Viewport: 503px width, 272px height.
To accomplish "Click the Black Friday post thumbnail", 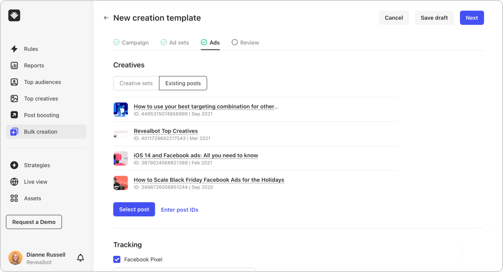I will click(x=121, y=183).
